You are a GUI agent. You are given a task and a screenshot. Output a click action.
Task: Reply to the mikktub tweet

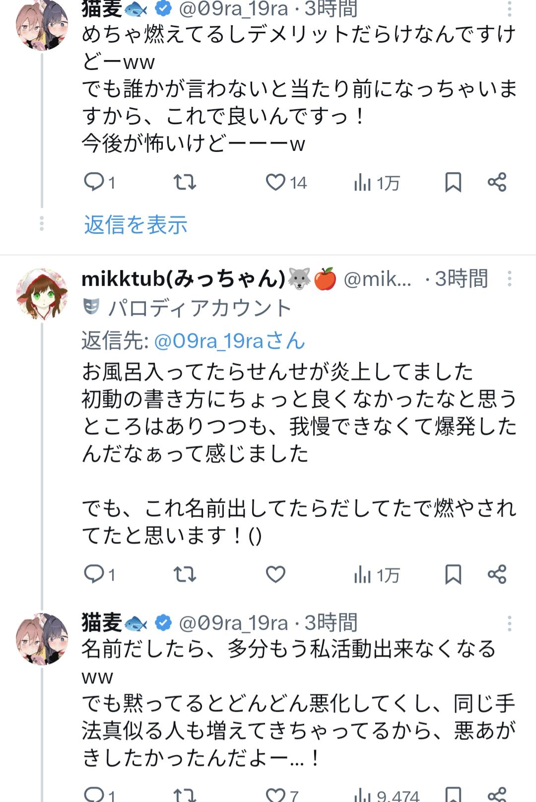(94, 575)
